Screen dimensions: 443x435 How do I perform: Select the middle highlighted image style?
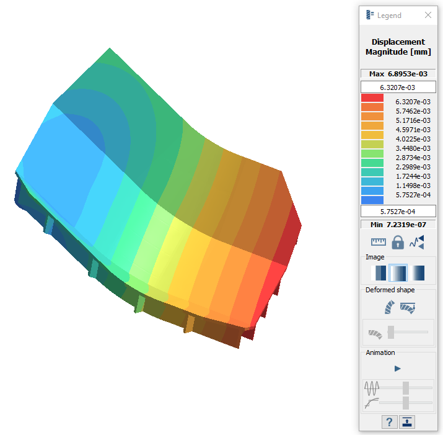(x=397, y=273)
